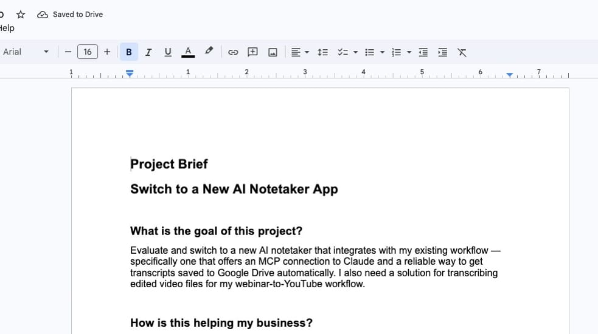Increase the indent
Image resolution: width=598 pixels, height=334 pixels.
click(x=443, y=52)
